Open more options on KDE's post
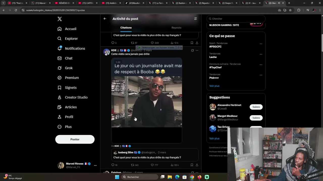The width and height of the screenshot is (323, 181). click(x=197, y=50)
